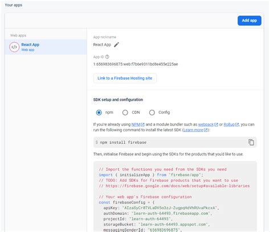Click the pencil icon to edit app nickname
Image resolution: width=270 pixels, height=232 pixels.
[116, 45]
